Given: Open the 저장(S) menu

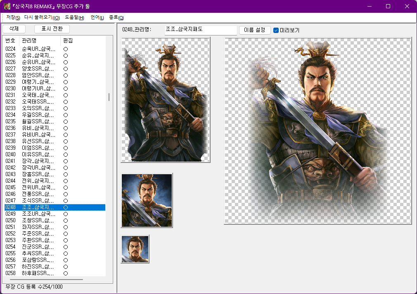Looking at the screenshot, I should pos(13,18).
